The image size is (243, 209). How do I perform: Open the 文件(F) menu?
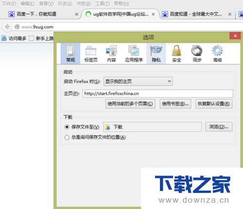pyautogui.click(x=9, y=3)
